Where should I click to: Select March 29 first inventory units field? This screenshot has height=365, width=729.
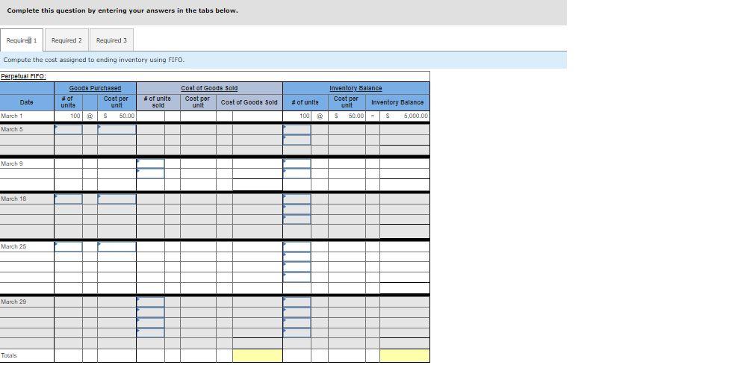pos(297,302)
